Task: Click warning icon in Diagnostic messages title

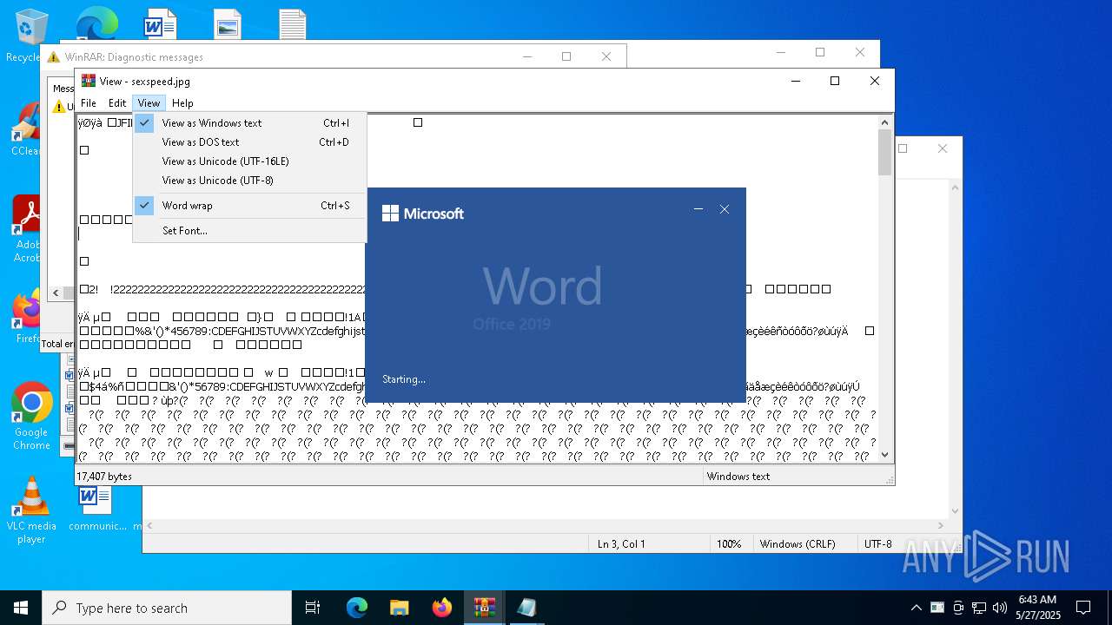Action: click(54, 57)
